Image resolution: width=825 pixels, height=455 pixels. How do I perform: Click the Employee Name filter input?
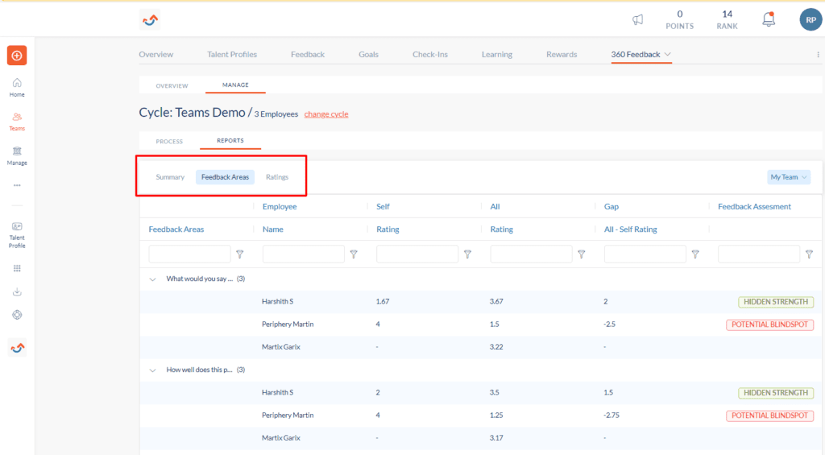[304, 254]
